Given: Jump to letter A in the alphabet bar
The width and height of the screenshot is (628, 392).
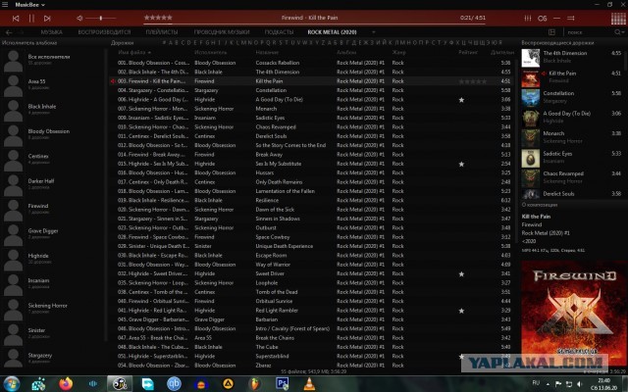Looking at the screenshot, I should (171, 43).
